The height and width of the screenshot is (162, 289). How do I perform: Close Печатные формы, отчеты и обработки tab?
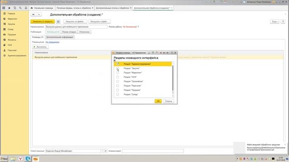(93, 8)
